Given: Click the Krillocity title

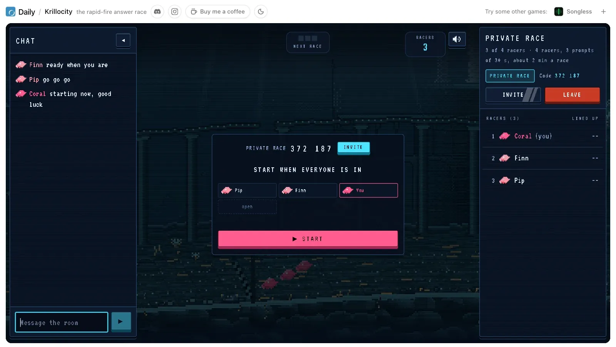Looking at the screenshot, I should pos(59,12).
